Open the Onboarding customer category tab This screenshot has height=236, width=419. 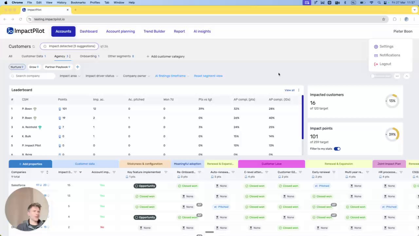point(89,56)
